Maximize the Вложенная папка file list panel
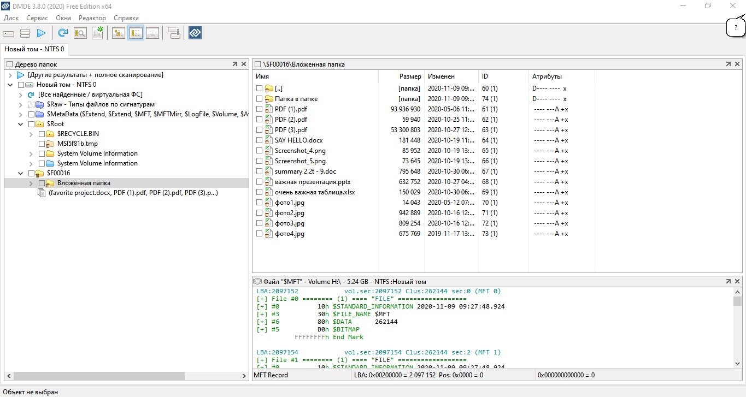Screen dimensions: 746x397 tap(729, 64)
